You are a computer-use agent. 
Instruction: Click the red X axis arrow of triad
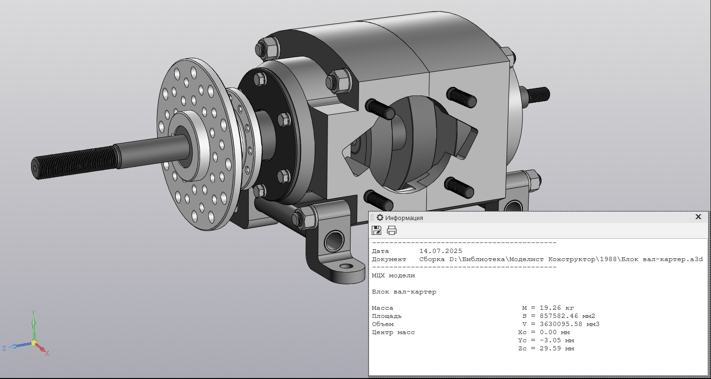(42, 349)
